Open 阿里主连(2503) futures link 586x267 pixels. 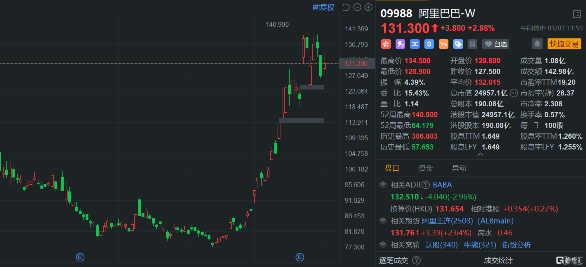coord(448,221)
